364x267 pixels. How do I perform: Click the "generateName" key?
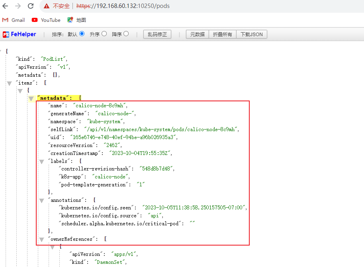[67, 114]
